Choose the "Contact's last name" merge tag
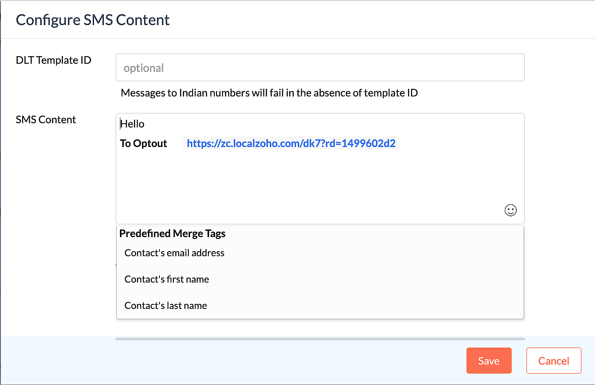This screenshot has width=595, height=385. (x=166, y=306)
